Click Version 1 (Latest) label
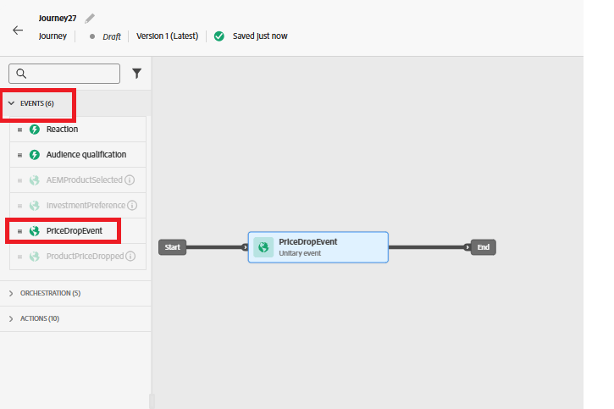 [167, 36]
